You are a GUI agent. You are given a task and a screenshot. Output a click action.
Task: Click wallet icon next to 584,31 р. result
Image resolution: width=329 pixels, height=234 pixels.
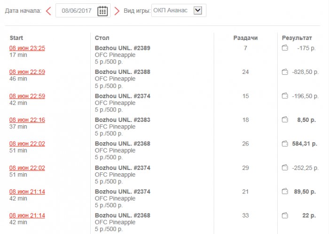tap(285, 144)
